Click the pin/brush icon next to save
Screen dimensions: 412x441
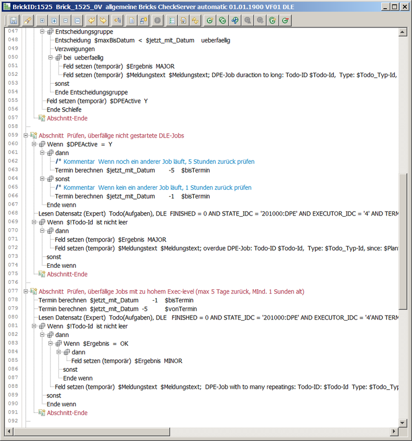coord(26,20)
